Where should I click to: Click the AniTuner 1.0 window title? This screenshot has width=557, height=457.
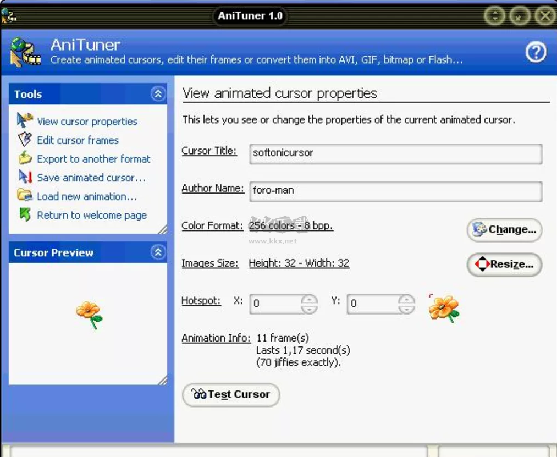[250, 15]
